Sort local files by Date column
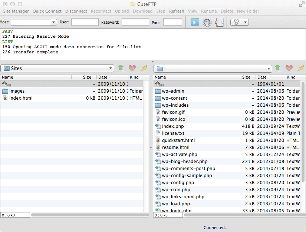The image size is (306, 232). coord(112,77)
